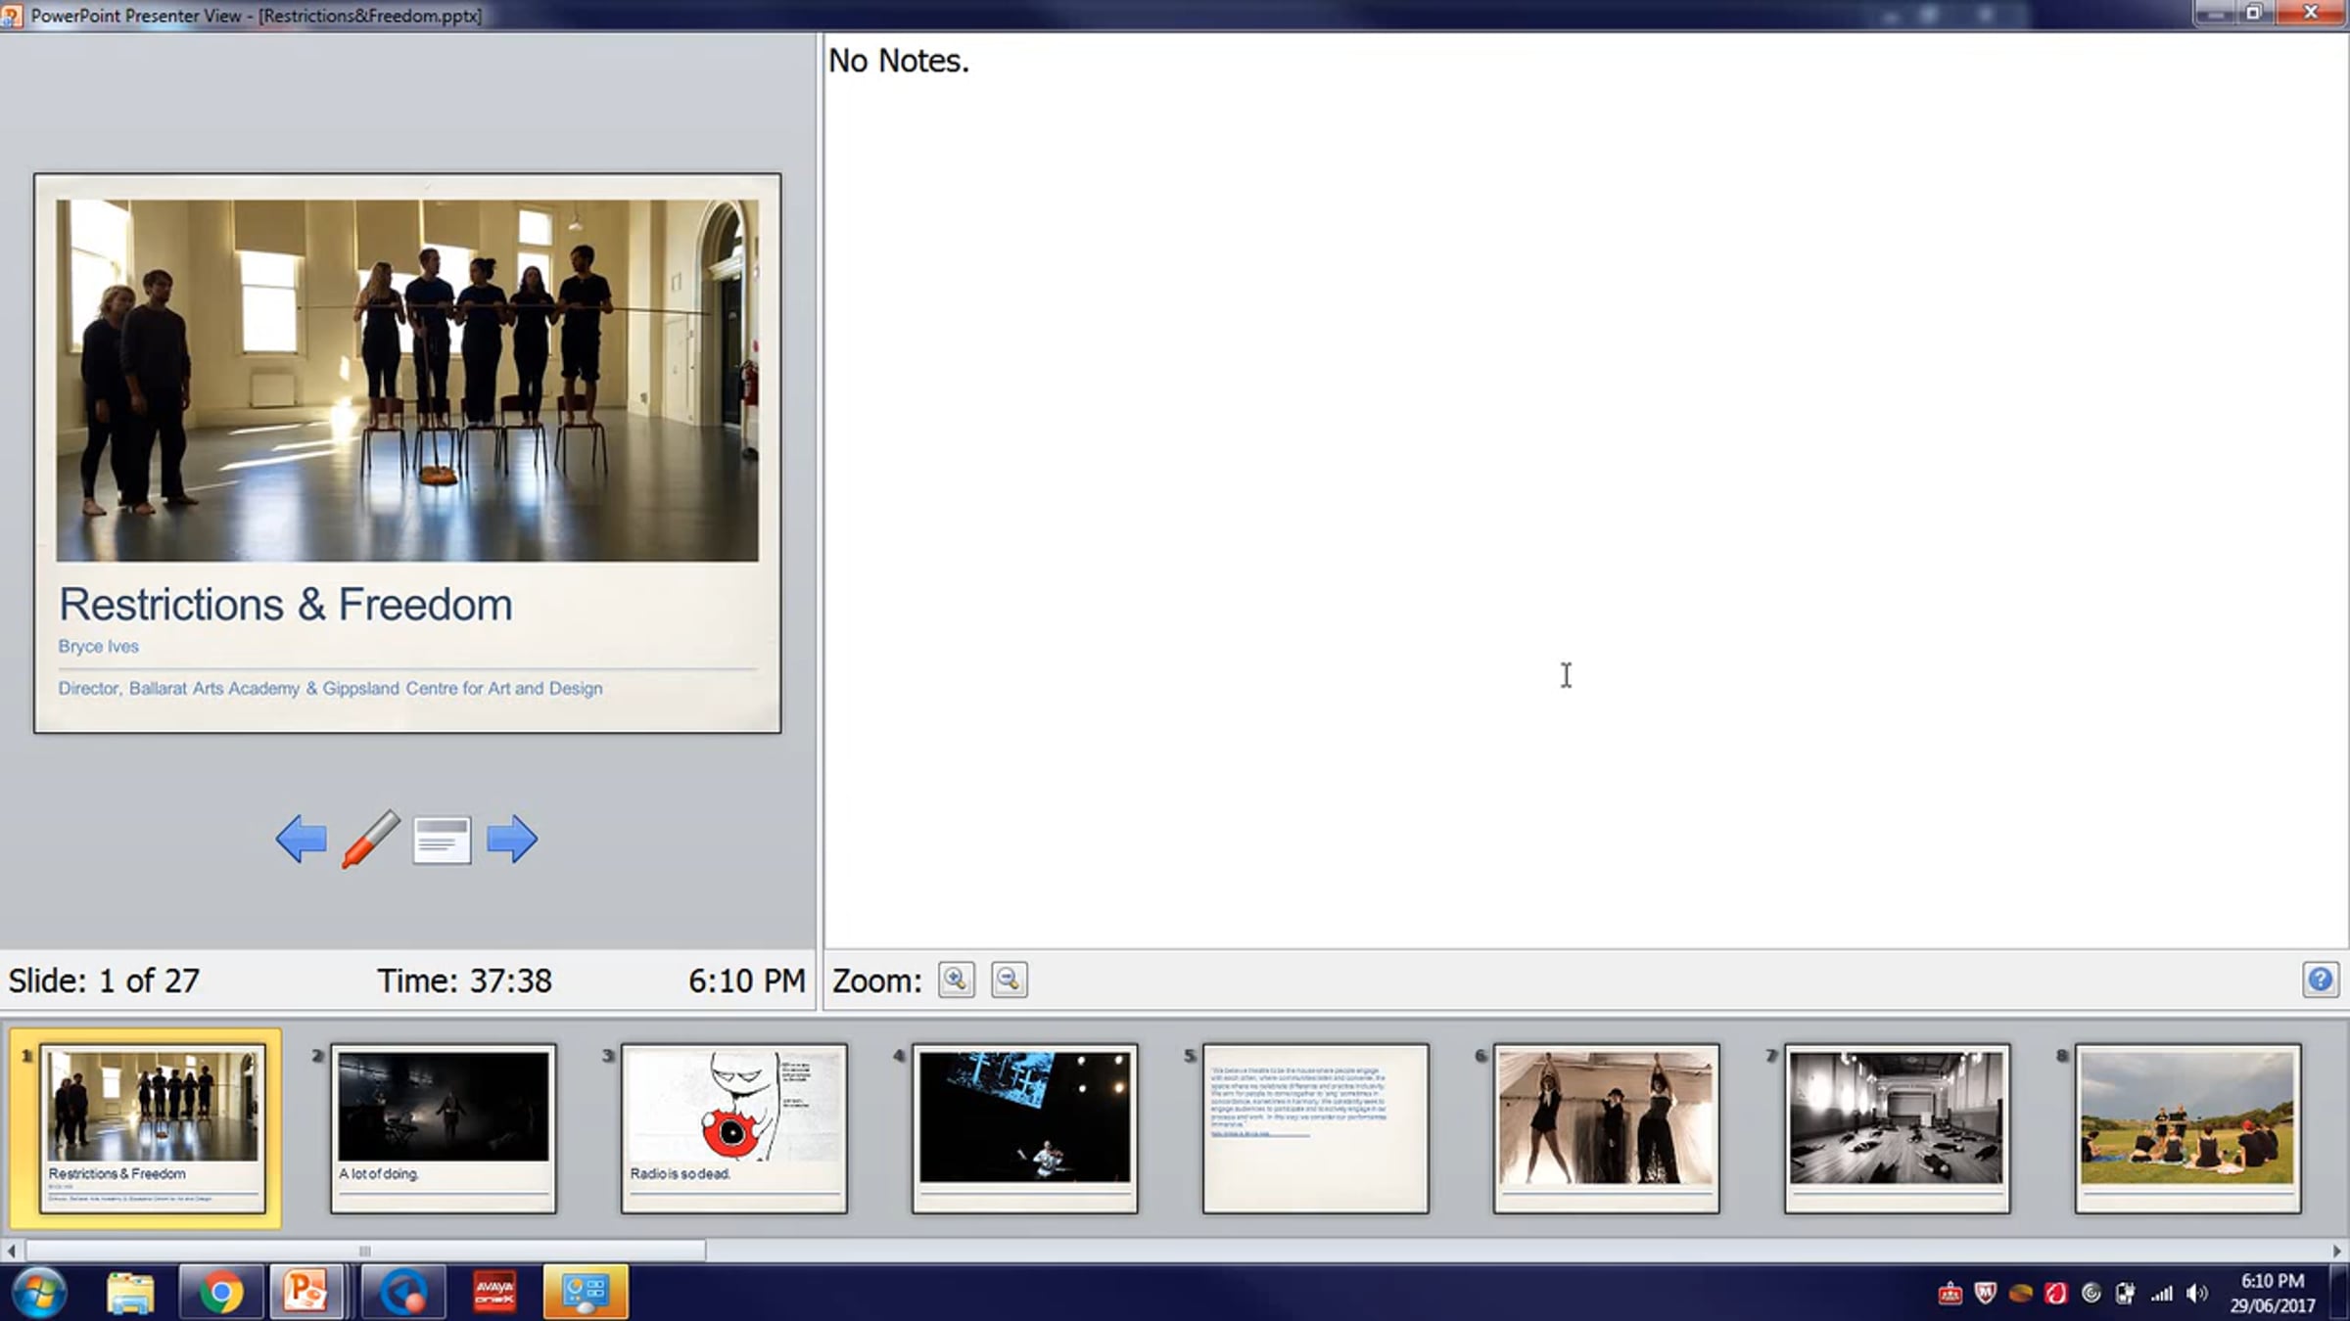
Task: Open Google Chrome from the taskbar
Action: pyautogui.click(x=221, y=1293)
